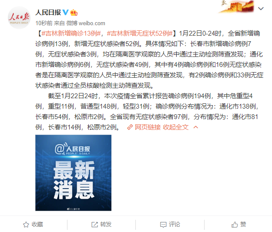Viewport: 272px width, 232px height.
Task: Click the 10秒前 post timestamp
Action: [x=44, y=23]
